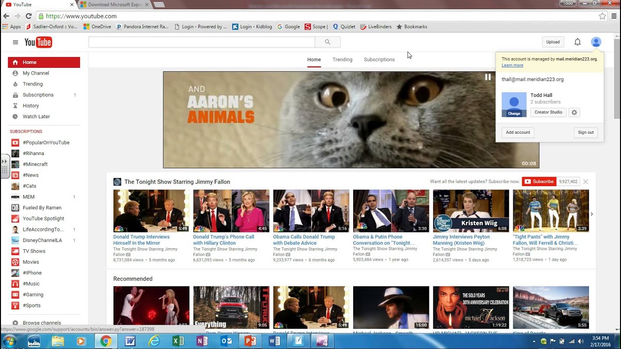621x349 pixels.
Task: Click the #News channel icon
Action: point(15,175)
